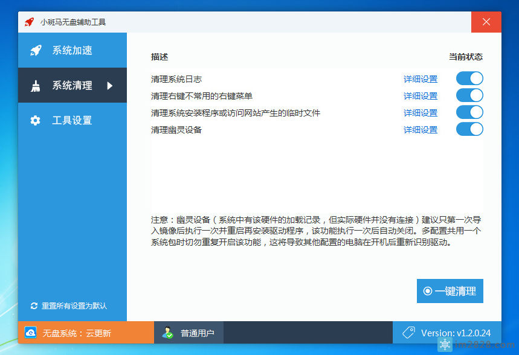Click the cloud icon next to 无盘系统：云更新
The height and width of the screenshot is (355, 519).
click(x=30, y=332)
